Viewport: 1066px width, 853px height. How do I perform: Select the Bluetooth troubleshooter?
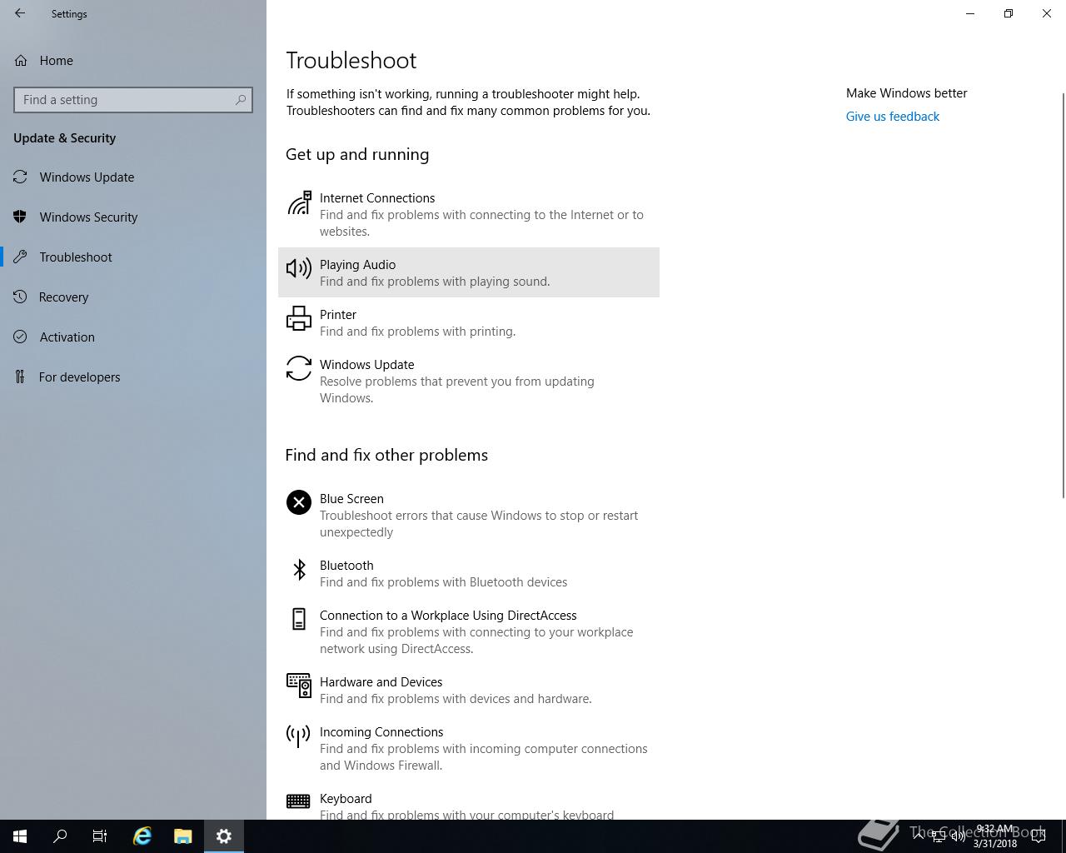tap(469, 573)
